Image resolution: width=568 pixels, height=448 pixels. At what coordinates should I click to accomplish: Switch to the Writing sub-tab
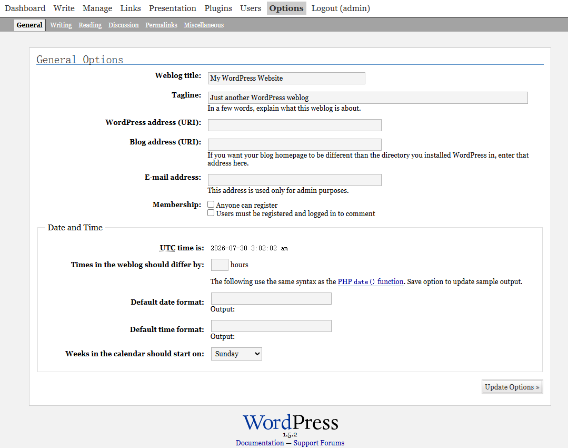(61, 25)
